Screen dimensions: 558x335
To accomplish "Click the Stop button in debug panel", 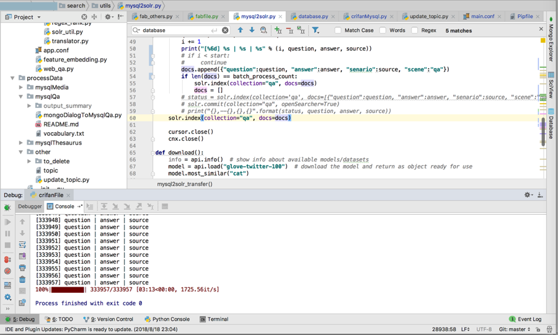I will pos(7,246).
